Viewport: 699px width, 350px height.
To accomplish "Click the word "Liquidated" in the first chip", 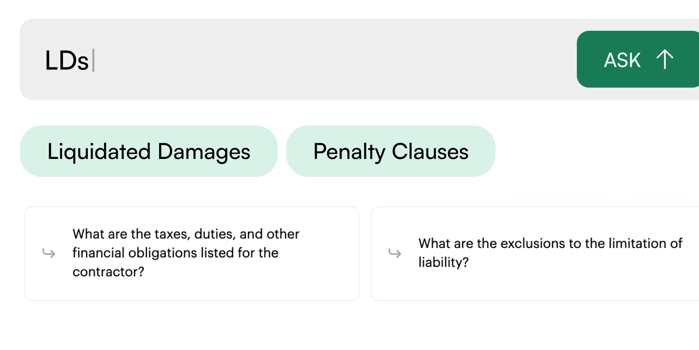I will (x=99, y=152).
